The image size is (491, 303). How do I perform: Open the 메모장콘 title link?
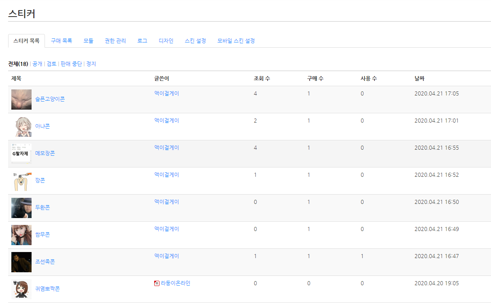pos(45,153)
